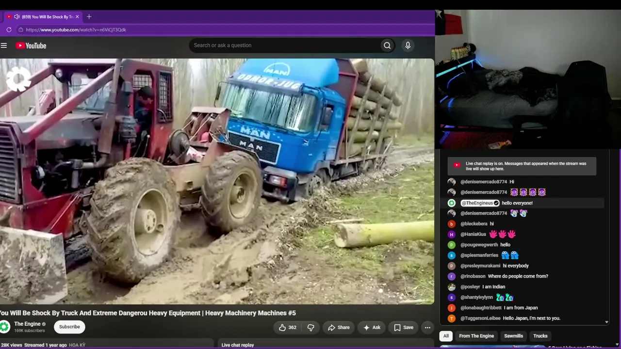621x349 pixels.
Task: Reload the page using the browser refresh icon
Action: [x=9, y=30]
